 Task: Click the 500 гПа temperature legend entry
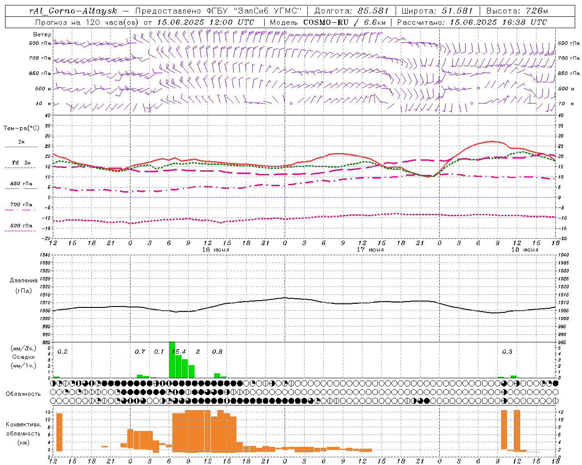tap(21, 226)
